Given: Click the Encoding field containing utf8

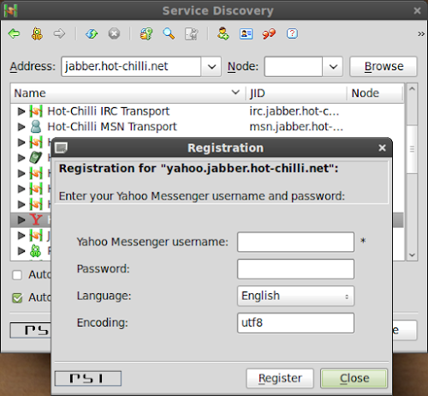Looking at the screenshot, I should click(x=295, y=323).
